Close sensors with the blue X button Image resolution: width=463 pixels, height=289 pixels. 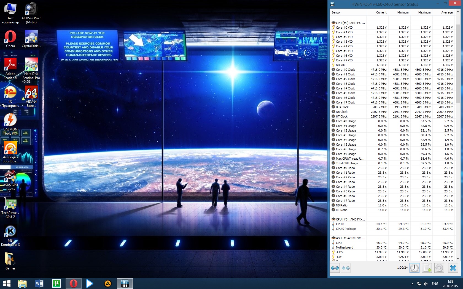[x=453, y=268]
